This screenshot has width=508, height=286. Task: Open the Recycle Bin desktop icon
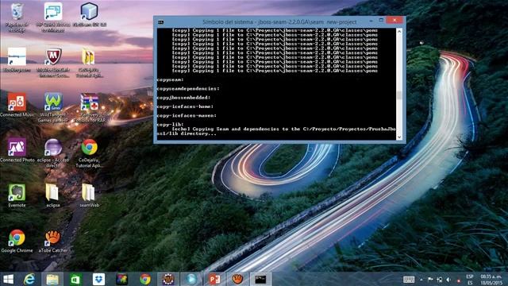pos(16,17)
